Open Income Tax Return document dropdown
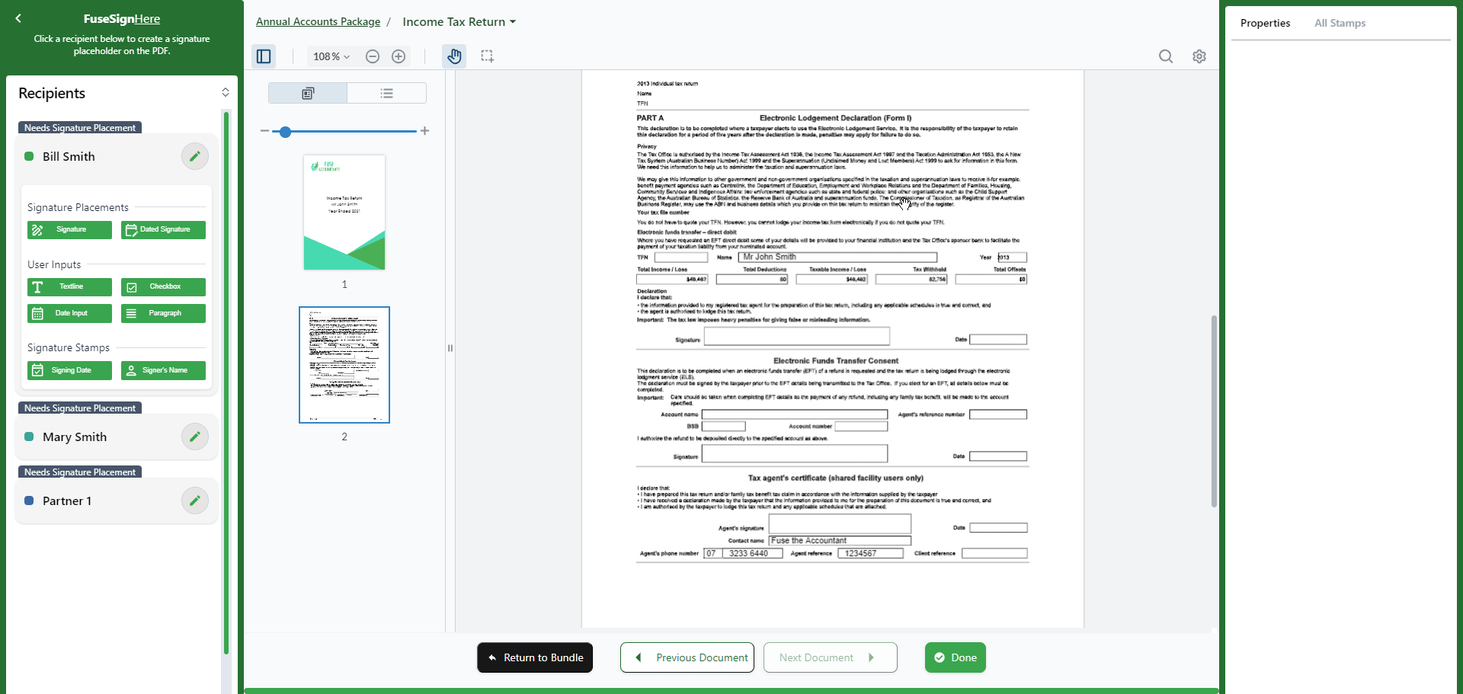This screenshot has height=694, width=1463. [x=459, y=21]
